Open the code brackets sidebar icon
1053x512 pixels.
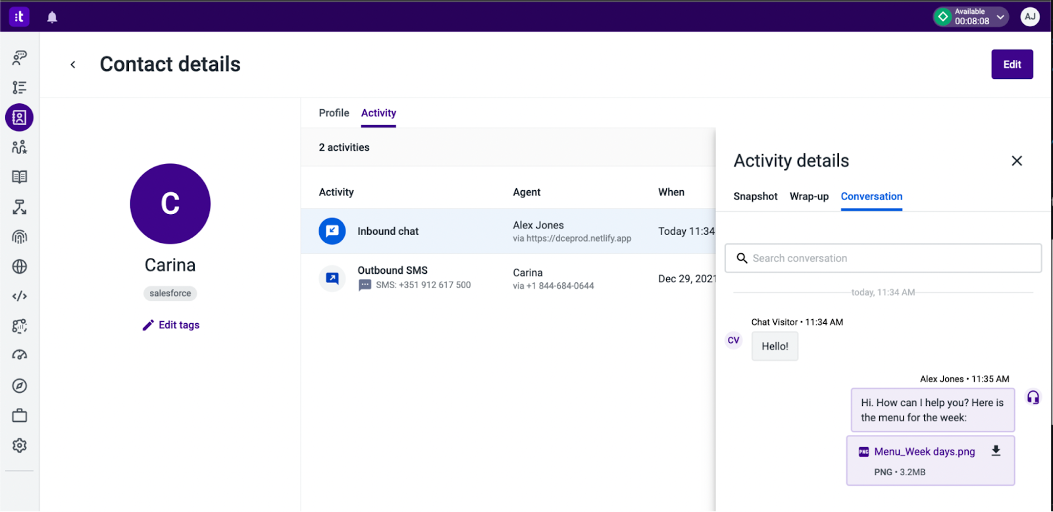(20, 296)
